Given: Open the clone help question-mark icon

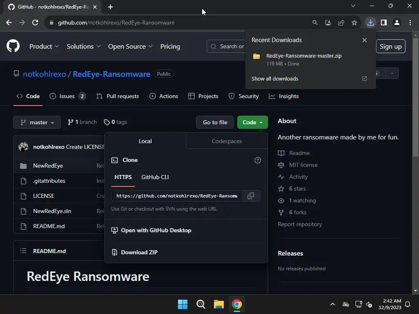Looking at the screenshot, I should click(x=258, y=160).
